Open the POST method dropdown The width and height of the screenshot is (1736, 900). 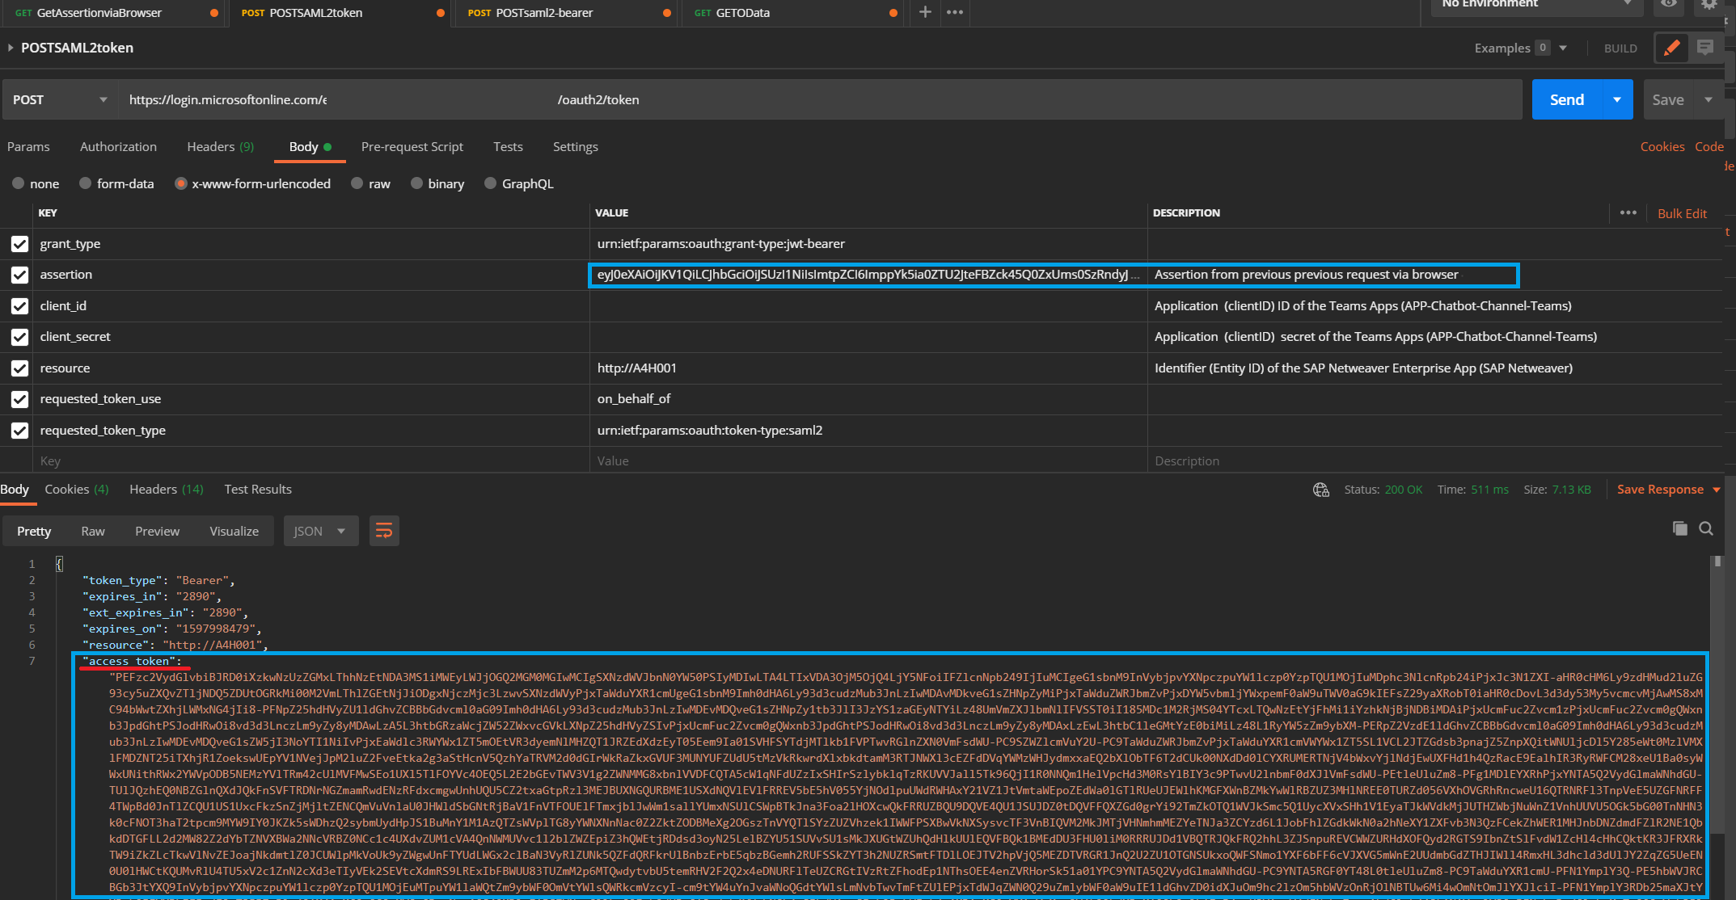(59, 99)
